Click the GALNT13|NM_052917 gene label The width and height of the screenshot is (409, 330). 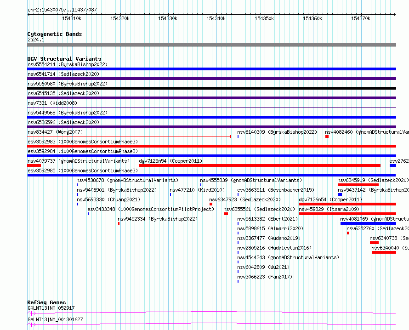(x=51, y=308)
